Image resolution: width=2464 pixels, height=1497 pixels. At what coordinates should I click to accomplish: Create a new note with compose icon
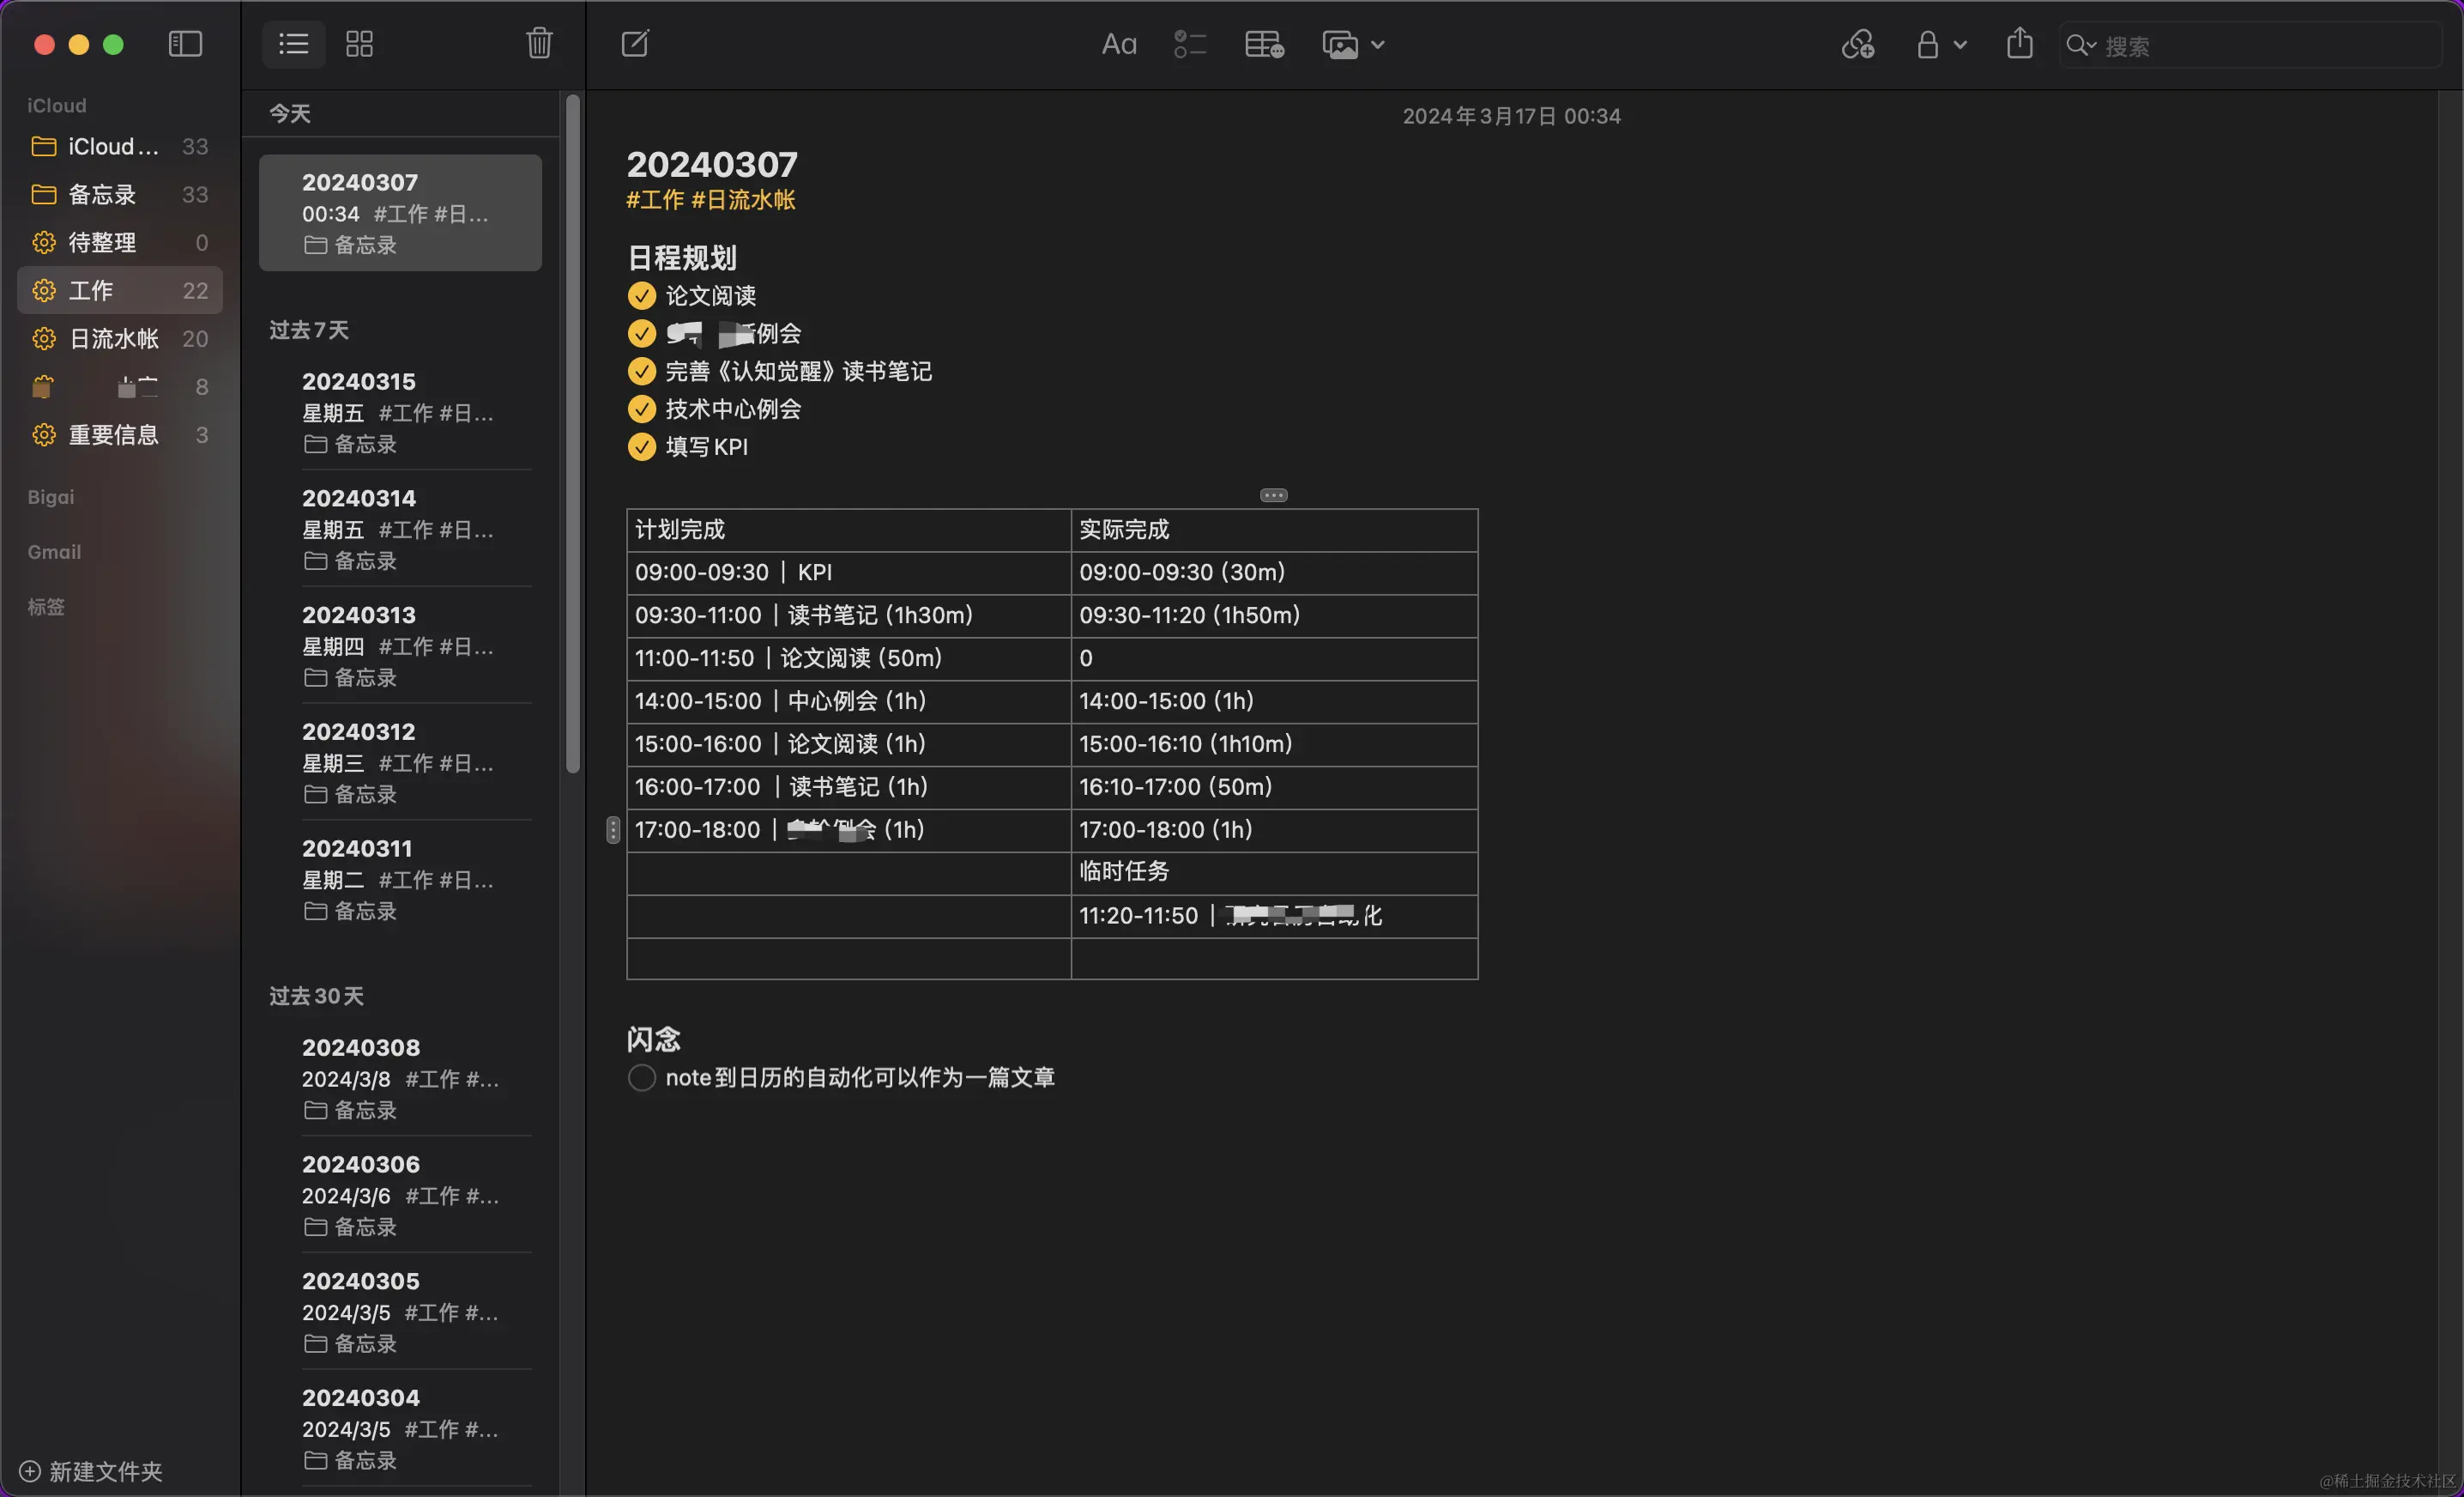(x=635, y=43)
